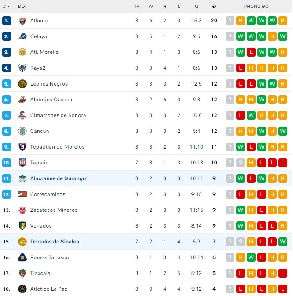
Task: Click the Pumas Tabasco logo icon
Action: [22, 257]
